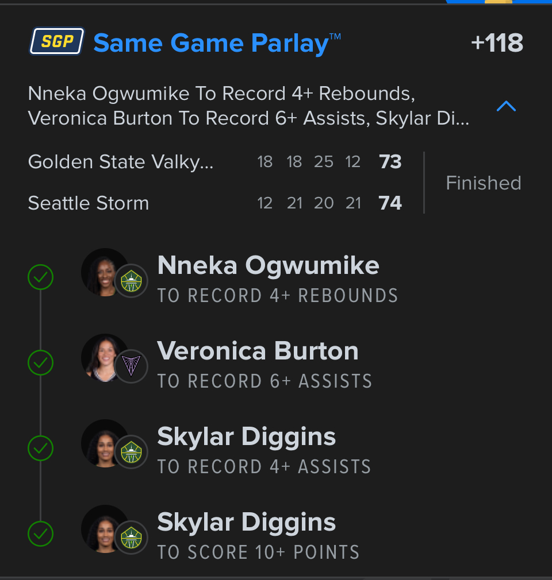Click Seattle Storm logo beside Nneka Ogwumike

(132, 281)
